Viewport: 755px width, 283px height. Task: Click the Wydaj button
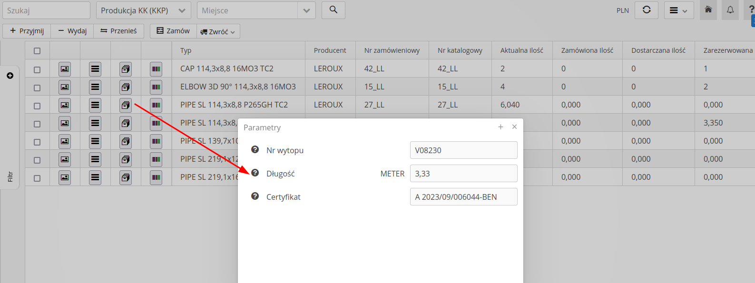72,31
